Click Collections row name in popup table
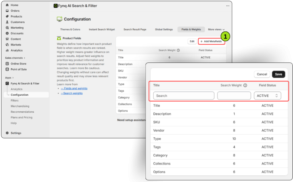This screenshot has height=182, width=293. point(162,163)
